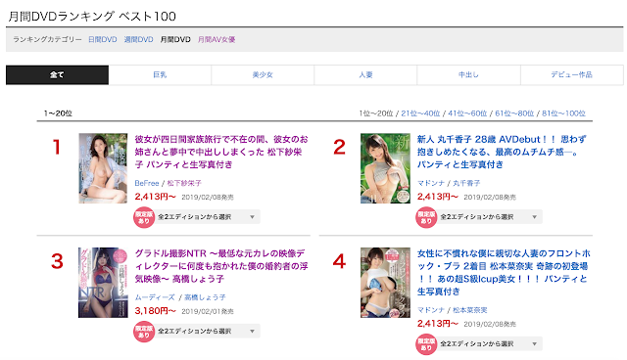Click the 限定版あり badge on rank 1
This screenshot has width=627, height=360.
[x=144, y=217]
